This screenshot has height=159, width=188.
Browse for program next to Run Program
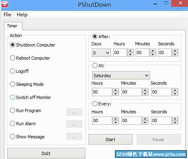(x=74, y=112)
